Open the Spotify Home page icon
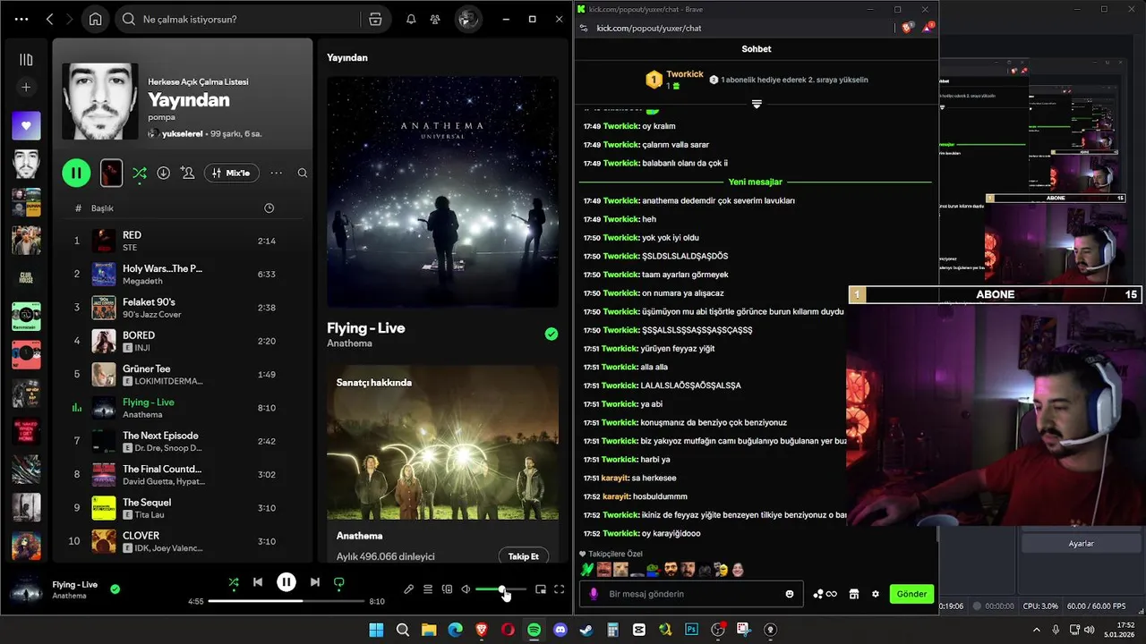Image resolution: width=1146 pixels, height=644 pixels. coord(95,19)
